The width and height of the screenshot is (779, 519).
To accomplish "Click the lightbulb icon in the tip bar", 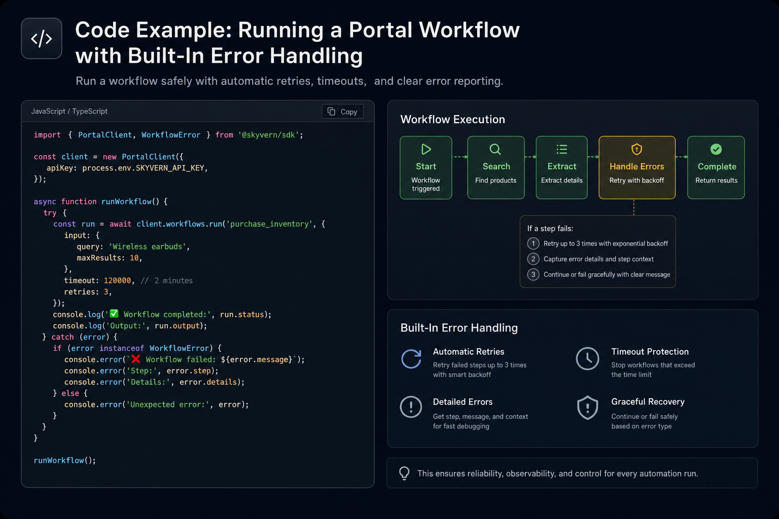I will (404, 473).
